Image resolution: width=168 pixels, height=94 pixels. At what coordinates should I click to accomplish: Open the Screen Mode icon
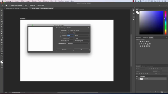[x=2, y=67]
